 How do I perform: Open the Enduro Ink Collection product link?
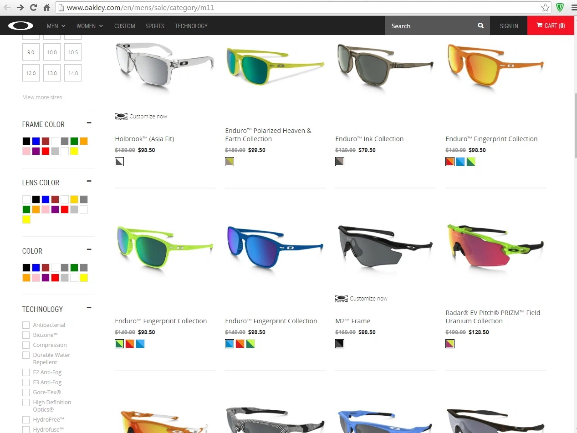tap(369, 139)
